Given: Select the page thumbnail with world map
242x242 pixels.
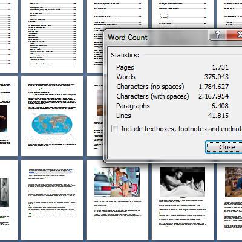Looking at the screenshot, I should click(x=52, y=116).
